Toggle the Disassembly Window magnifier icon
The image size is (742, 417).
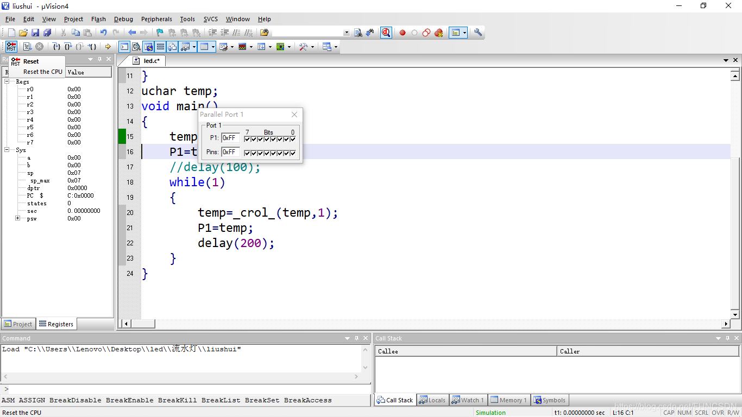(136, 47)
